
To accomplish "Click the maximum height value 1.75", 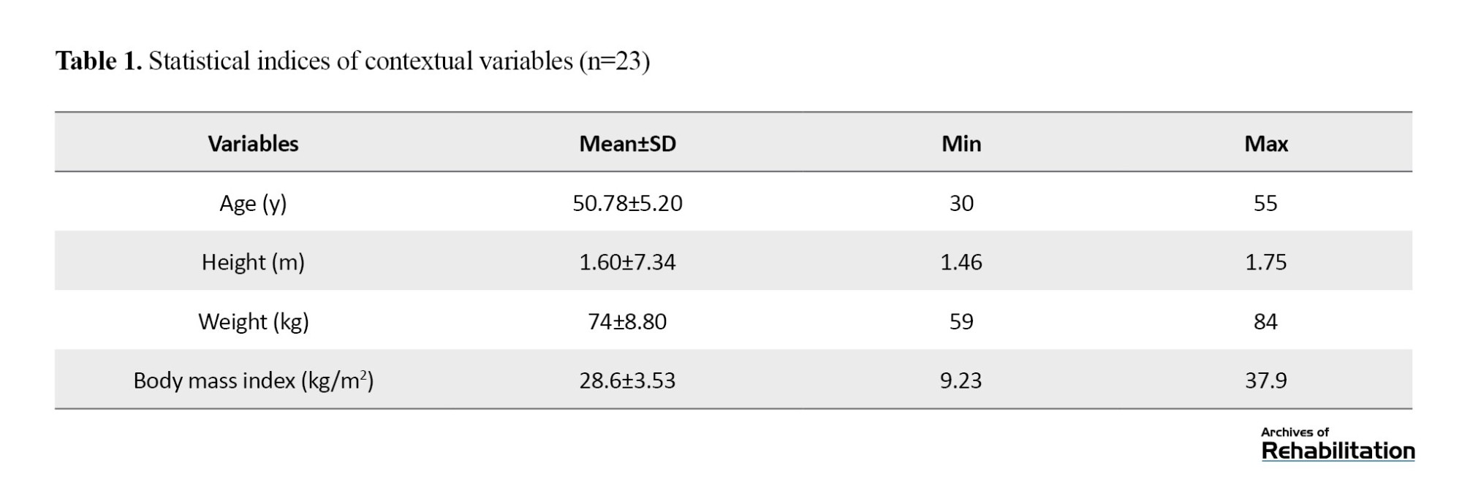I will pyautogui.click(x=1266, y=262).
